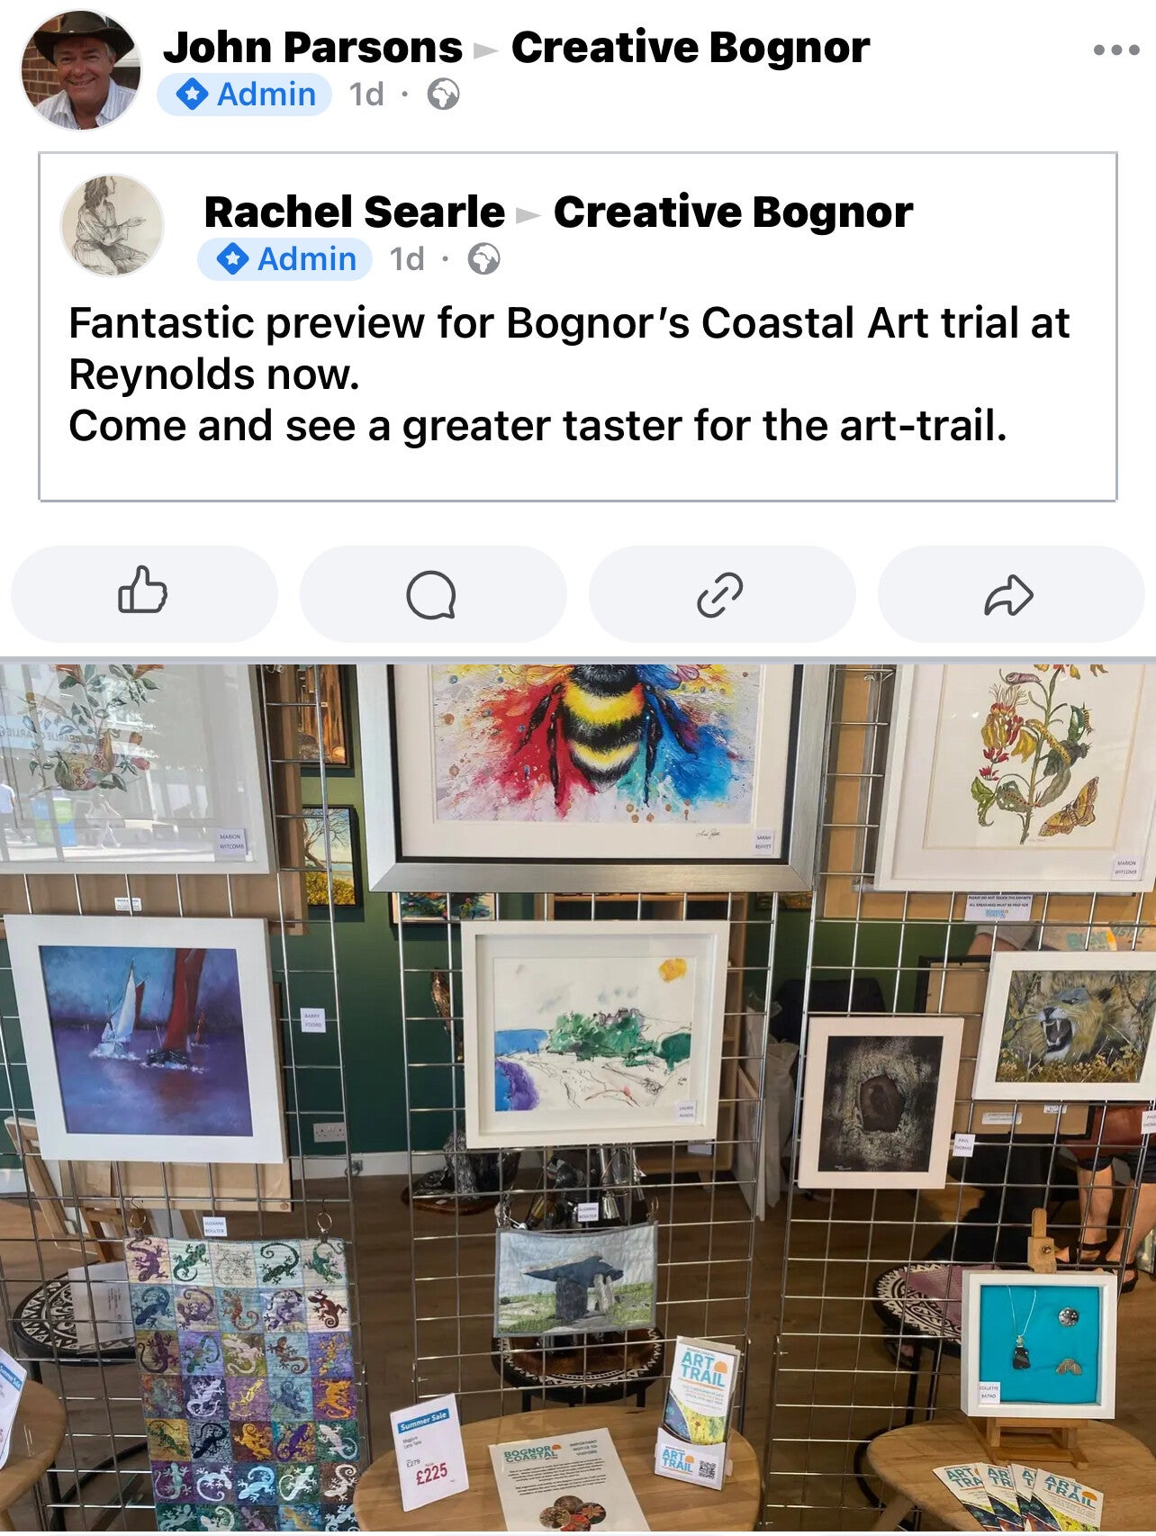Open comments with speech bubble icon

[432, 594]
